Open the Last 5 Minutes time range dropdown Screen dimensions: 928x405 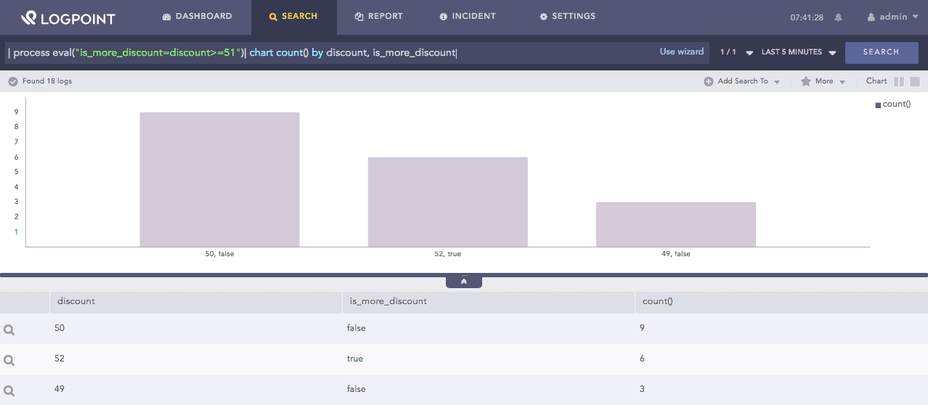[x=799, y=52]
